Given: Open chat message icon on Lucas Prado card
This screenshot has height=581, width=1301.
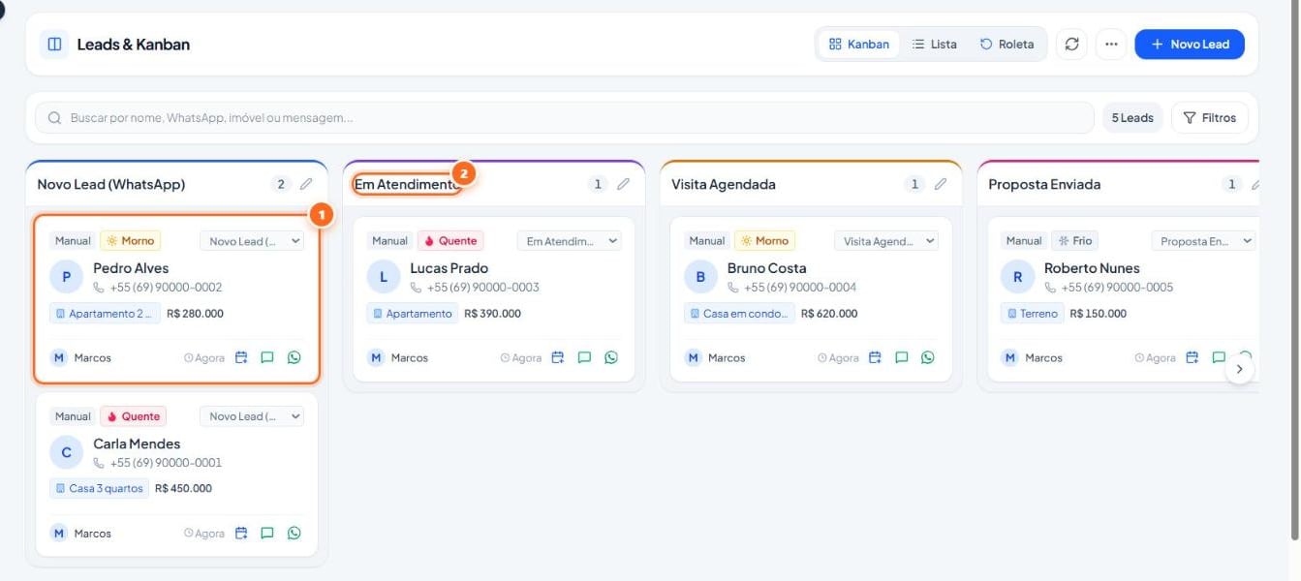Looking at the screenshot, I should [x=584, y=357].
